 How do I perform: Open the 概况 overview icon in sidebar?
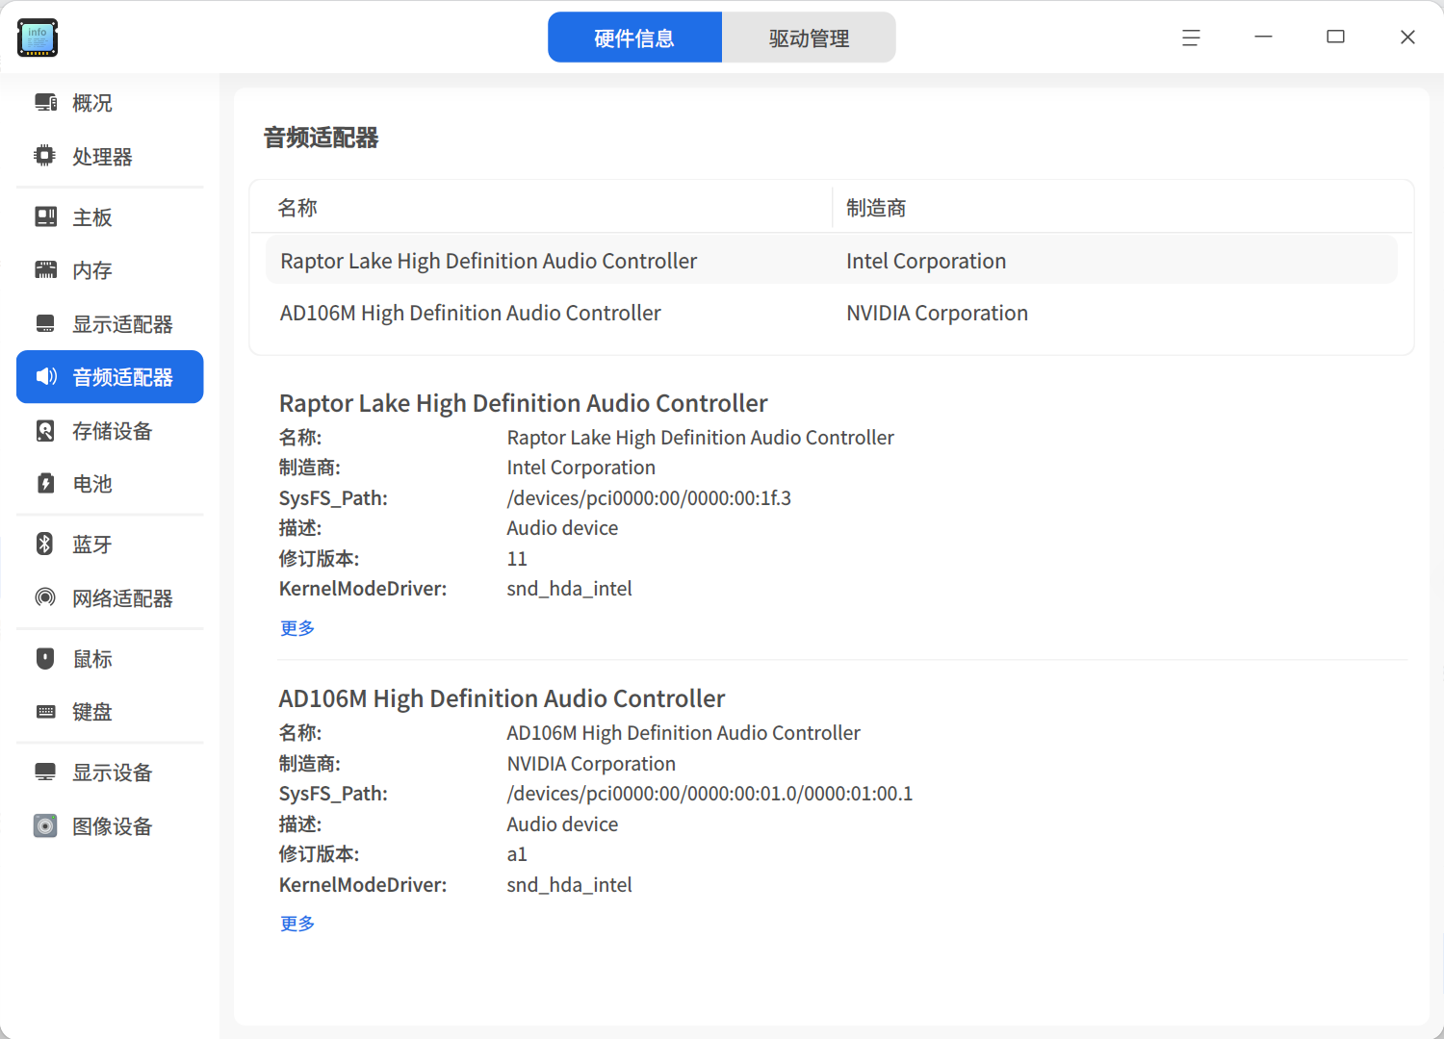[x=45, y=102]
